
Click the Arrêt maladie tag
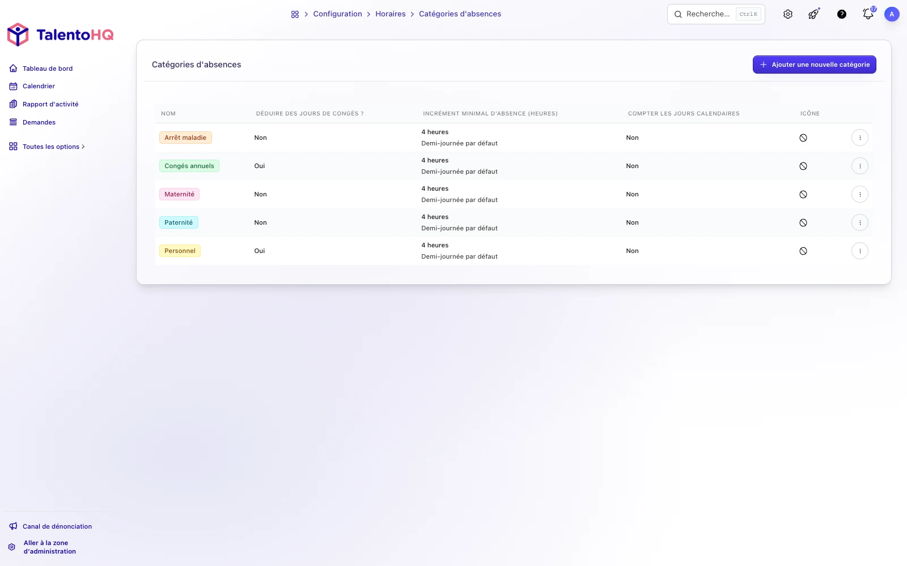pyautogui.click(x=185, y=138)
